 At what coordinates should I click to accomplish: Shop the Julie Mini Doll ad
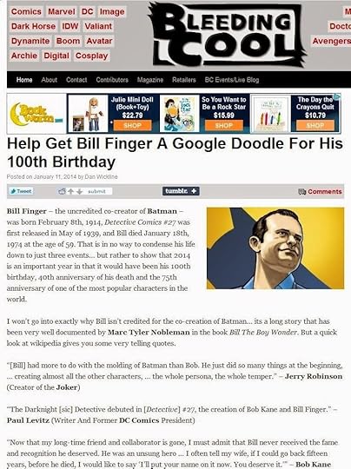tap(132, 126)
